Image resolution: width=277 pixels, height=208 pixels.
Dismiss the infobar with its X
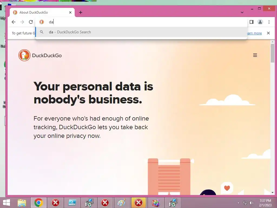tap(268, 33)
